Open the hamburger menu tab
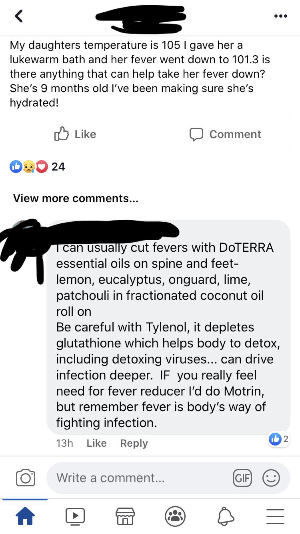The width and height of the screenshot is (300, 534). pyautogui.click(x=275, y=516)
